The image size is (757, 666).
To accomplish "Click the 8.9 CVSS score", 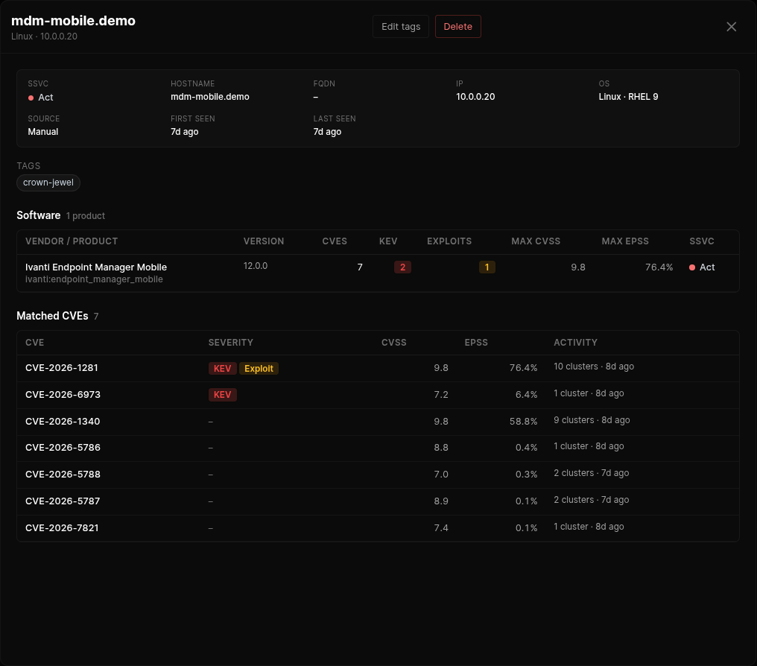I will click(x=441, y=501).
